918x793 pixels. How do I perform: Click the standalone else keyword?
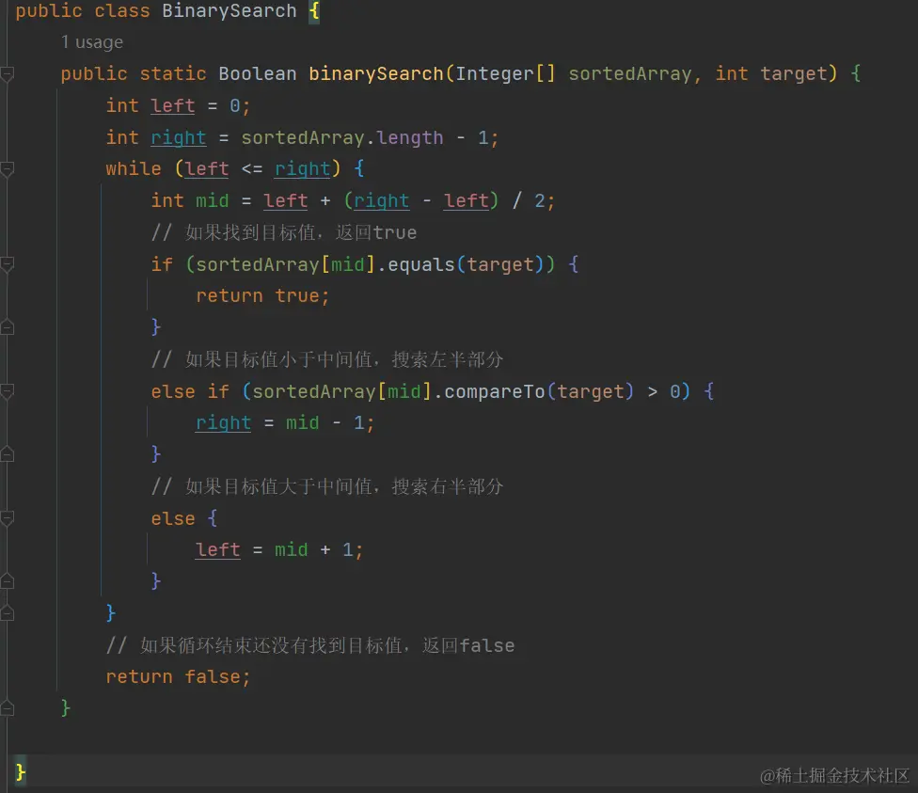[x=173, y=519]
